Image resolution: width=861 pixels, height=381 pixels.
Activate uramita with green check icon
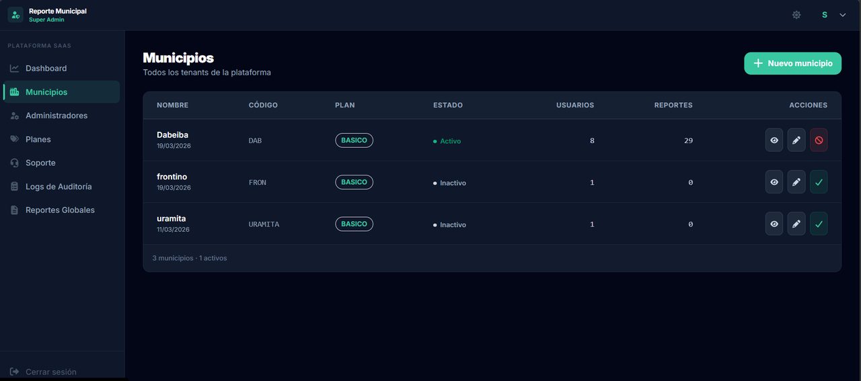pos(819,224)
